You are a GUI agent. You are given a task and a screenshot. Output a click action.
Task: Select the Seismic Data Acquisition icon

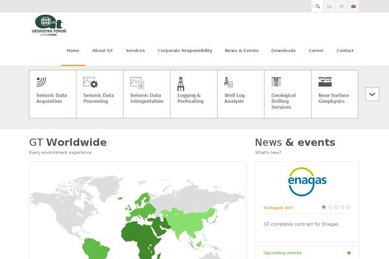41,82
